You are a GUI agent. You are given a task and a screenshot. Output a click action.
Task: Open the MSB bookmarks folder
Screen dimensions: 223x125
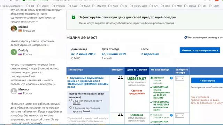[x=177, y=6]
